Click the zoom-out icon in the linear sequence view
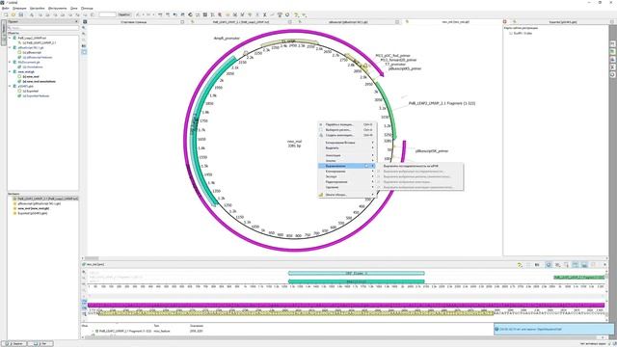This screenshot has height=347, width=617. tap(84, 278)
